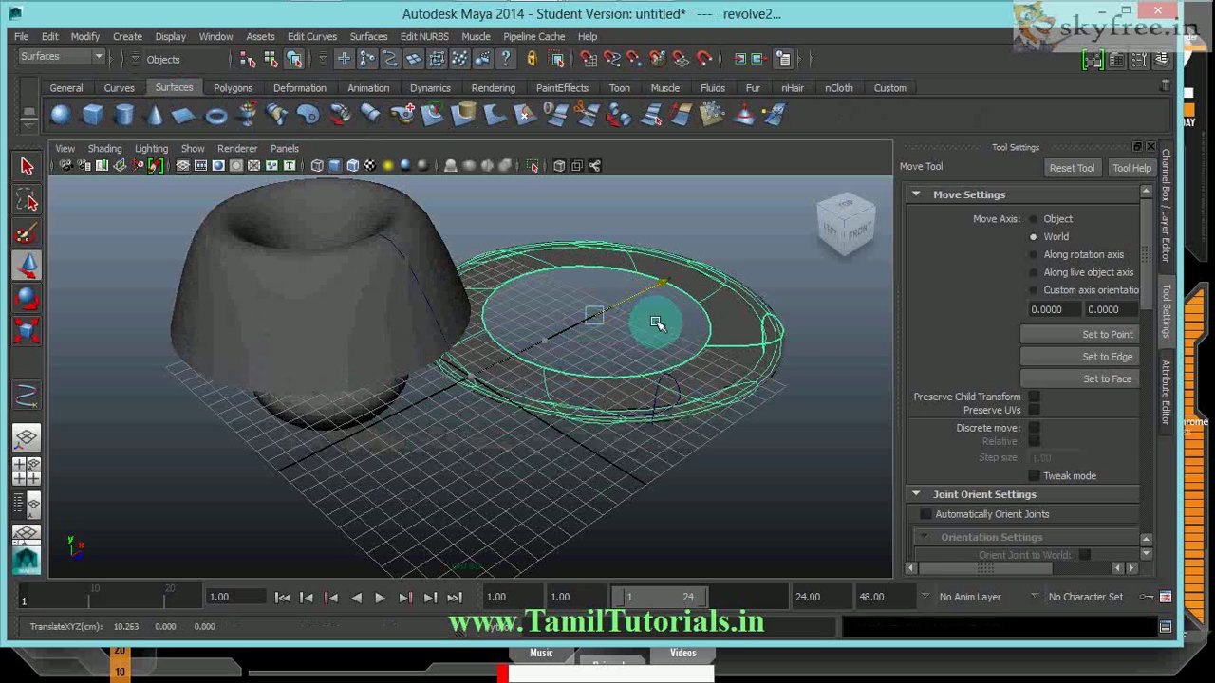Select Along rotation axis radio button

coord(1034,254)
